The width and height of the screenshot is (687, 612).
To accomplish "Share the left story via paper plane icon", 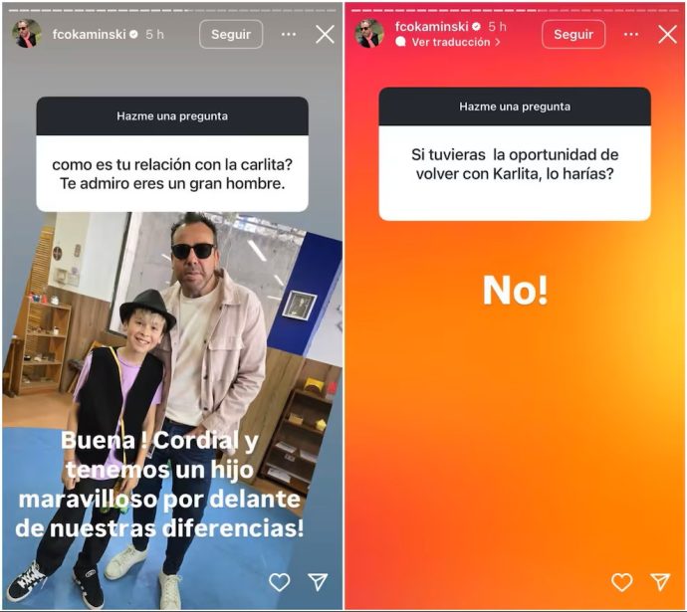I will tap(318, 581).
